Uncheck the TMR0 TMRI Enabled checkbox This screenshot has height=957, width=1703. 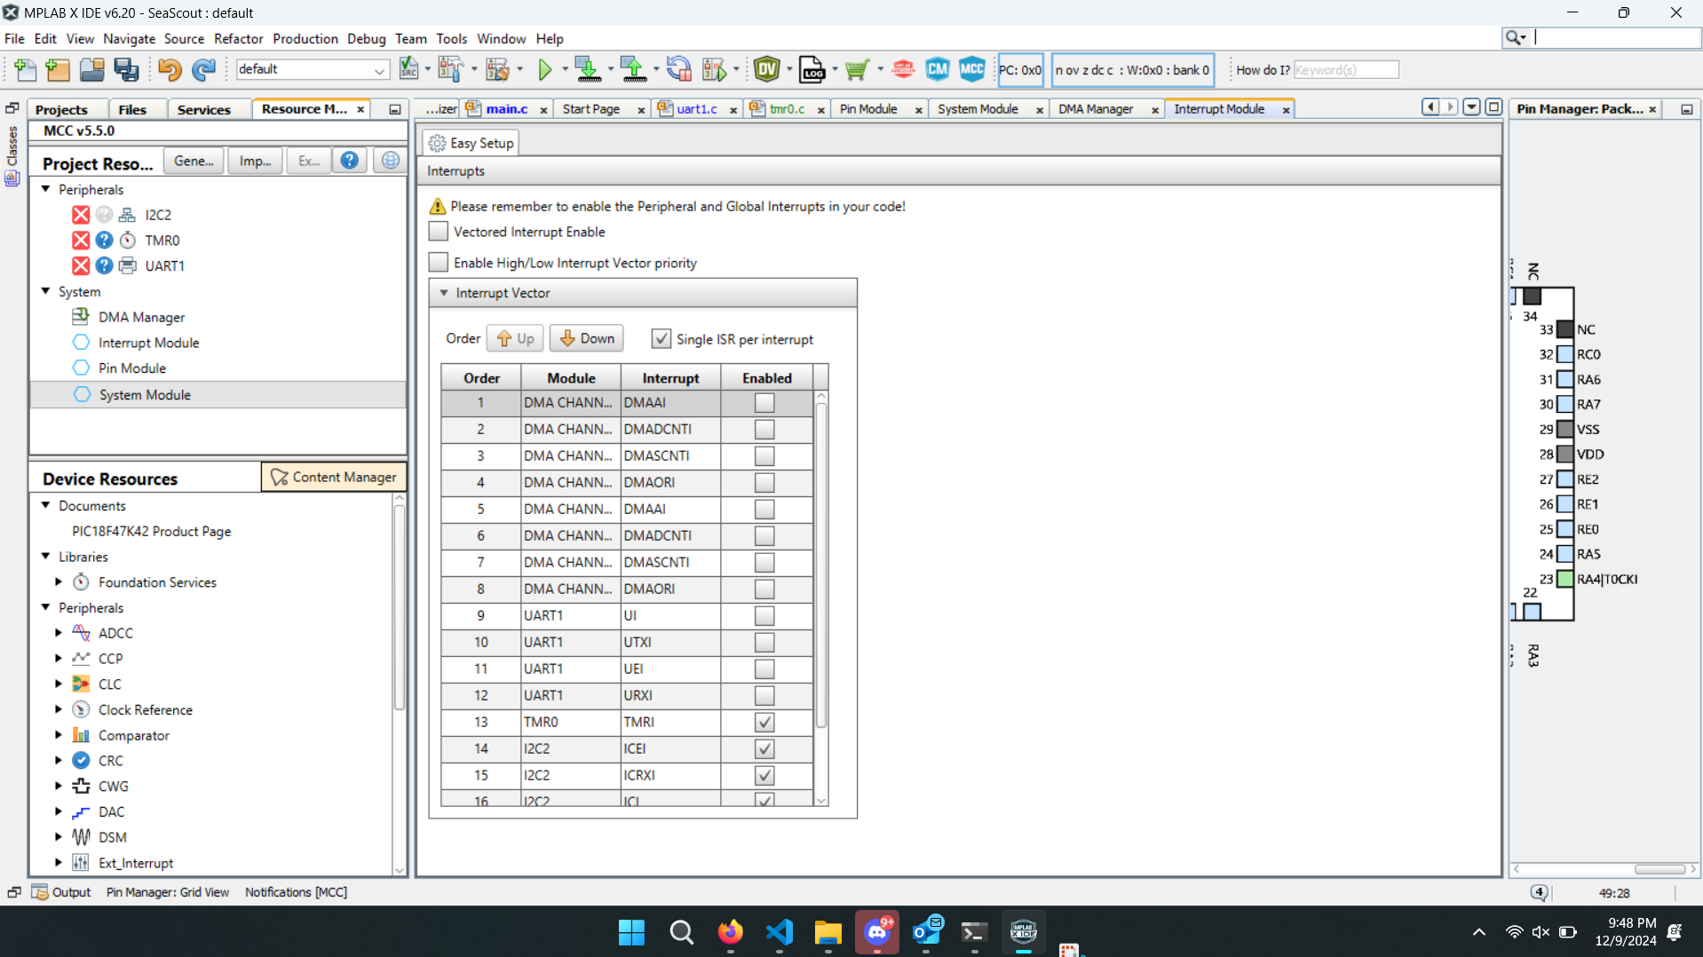[764, 722]
